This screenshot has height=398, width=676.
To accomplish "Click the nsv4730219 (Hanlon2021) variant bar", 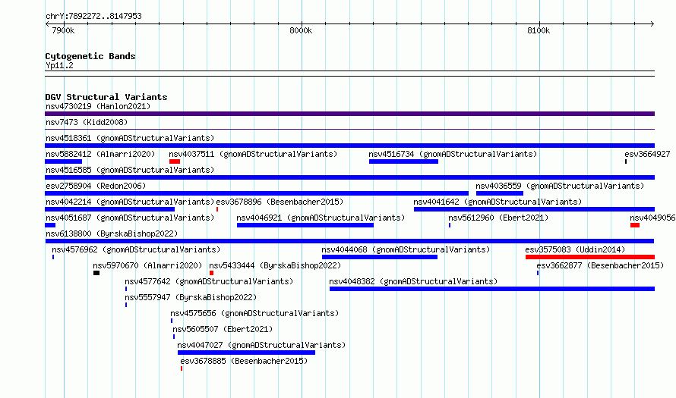I will click(x=349, y=114).
